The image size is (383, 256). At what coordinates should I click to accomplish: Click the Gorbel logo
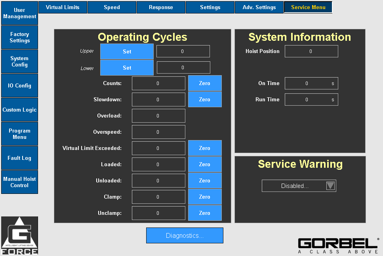tap(338, 245)
